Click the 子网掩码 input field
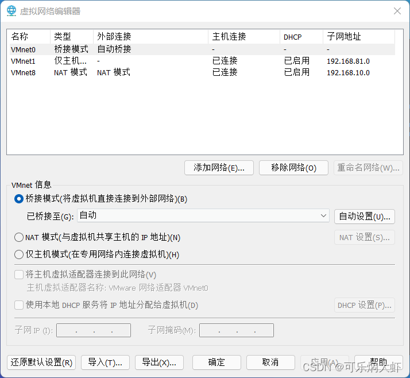410x378 pixels. click(237, 330)
